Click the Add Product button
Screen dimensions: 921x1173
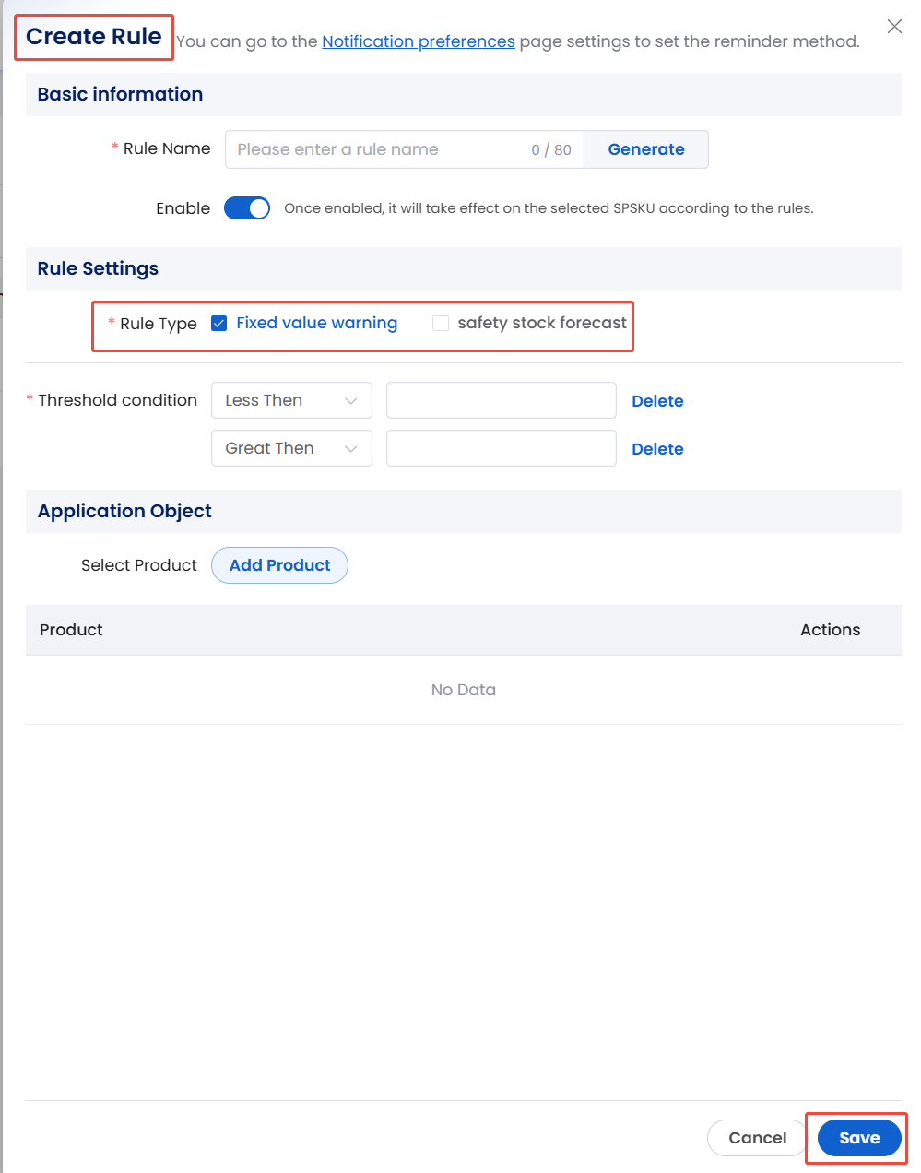coord(279,565)
